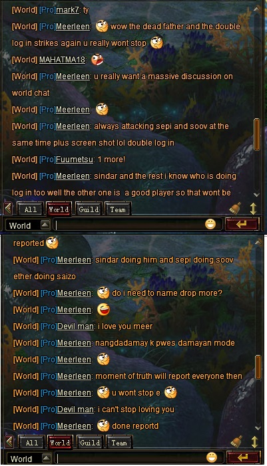Click the yellow resize arrows in lower panel

tap(254, 441)
